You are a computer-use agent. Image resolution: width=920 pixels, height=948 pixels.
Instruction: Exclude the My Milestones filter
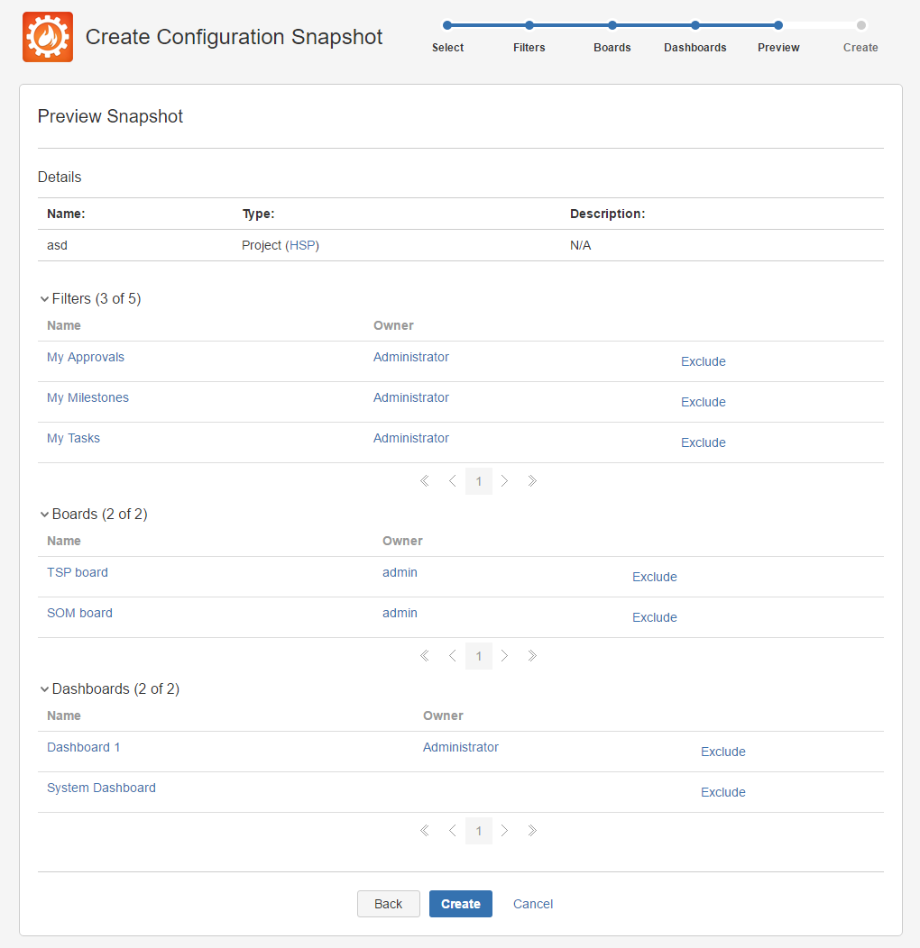point(703,402)
